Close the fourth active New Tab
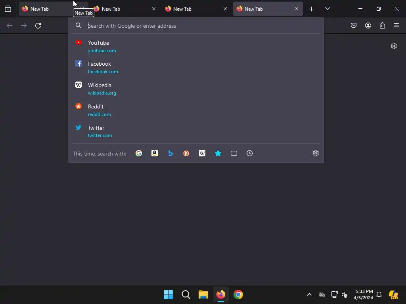Screen dimensions: 406x304 tap(297, 9)
